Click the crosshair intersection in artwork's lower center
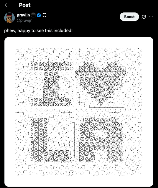The width and height of the screenshot is (158, 188). [x=75, y=144]
